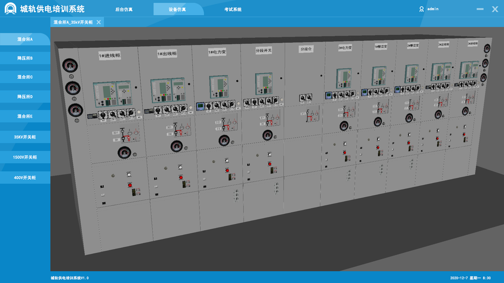
Task: Close the 混合所A_35kV开关柜 tab
Action: tap(99, 22)
